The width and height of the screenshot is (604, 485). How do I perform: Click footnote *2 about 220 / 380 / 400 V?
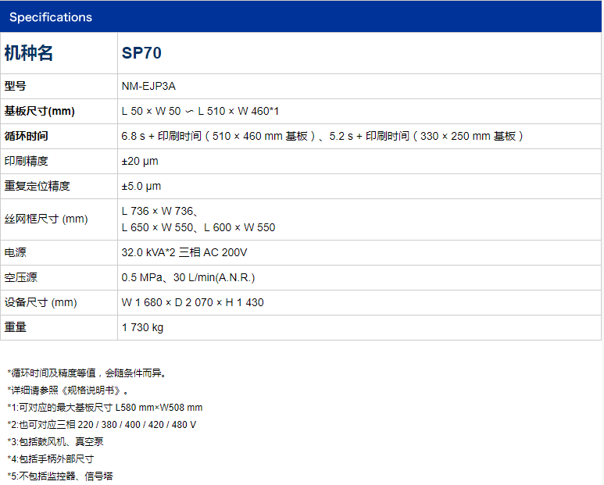tap(102, 425)
